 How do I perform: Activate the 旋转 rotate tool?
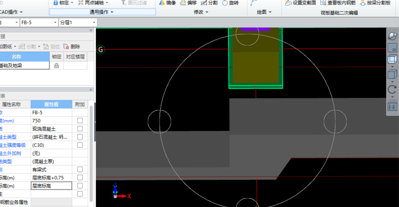coord(230,3)
